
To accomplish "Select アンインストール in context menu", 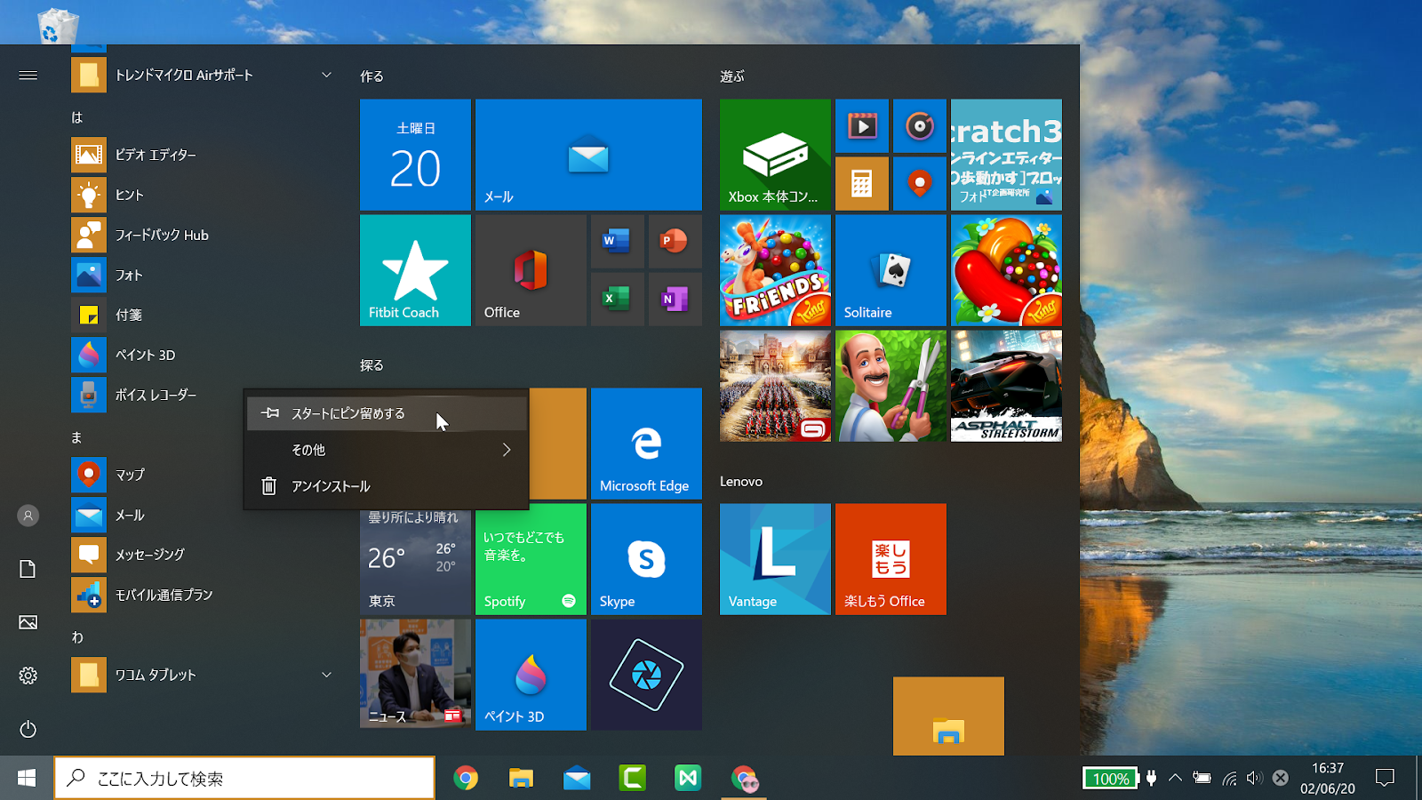I will (x=387, y=486).
